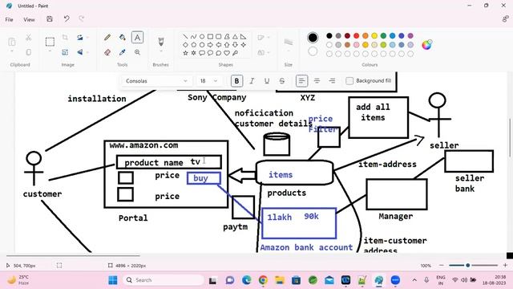Click the rectangular Selection tool
This screenshot has width=513, height=289.
coord(50,42)
